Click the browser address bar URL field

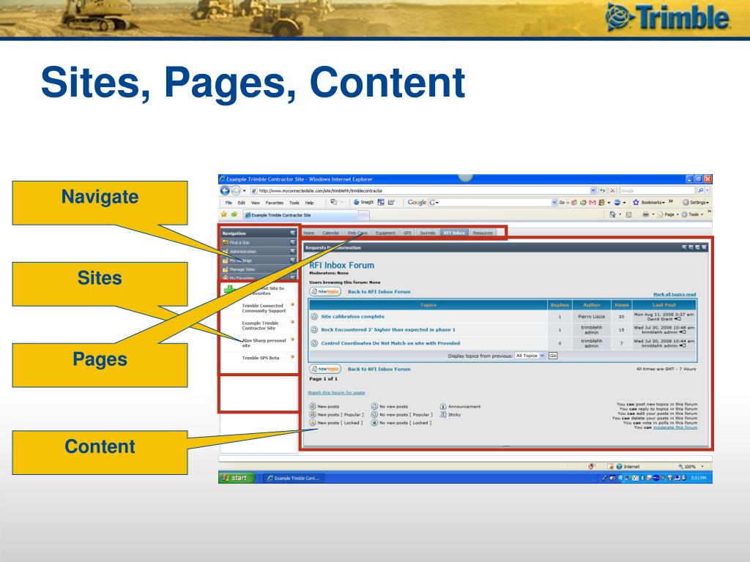click(423, 191)
